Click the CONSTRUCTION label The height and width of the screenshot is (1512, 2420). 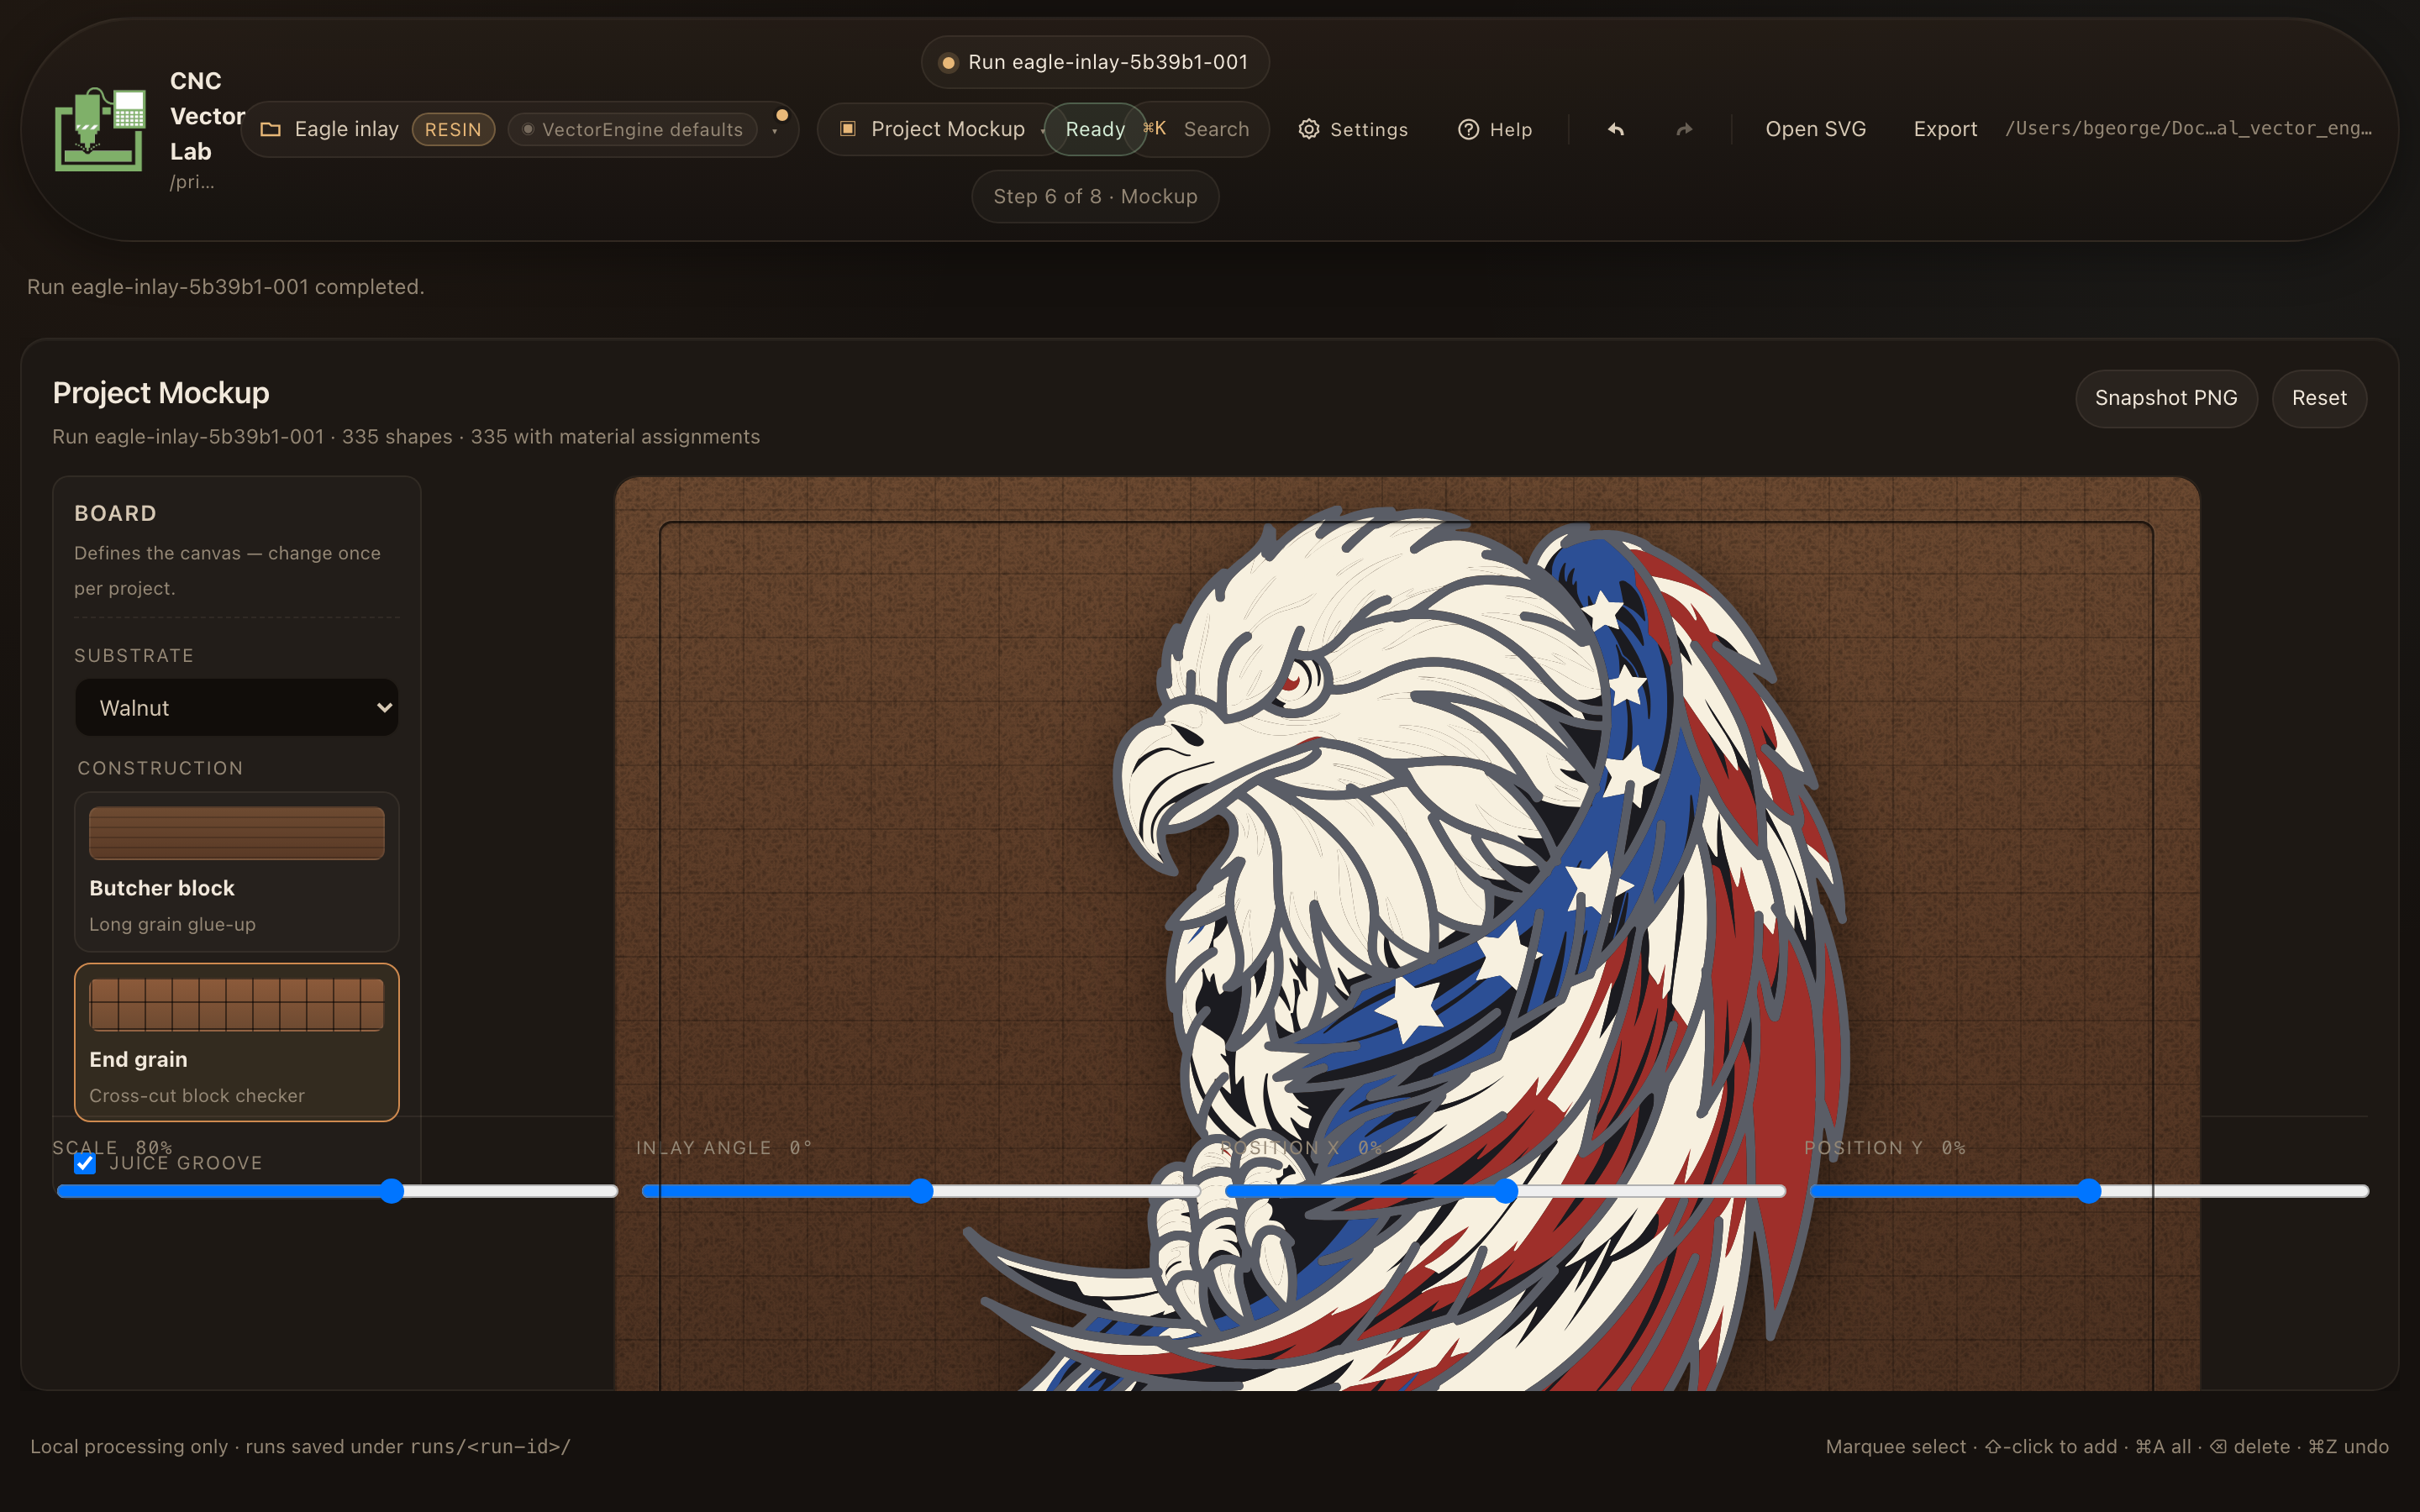pyautogui.click(x=160, y=768)
